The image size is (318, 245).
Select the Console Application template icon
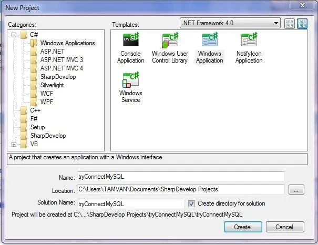click(130, 39)
